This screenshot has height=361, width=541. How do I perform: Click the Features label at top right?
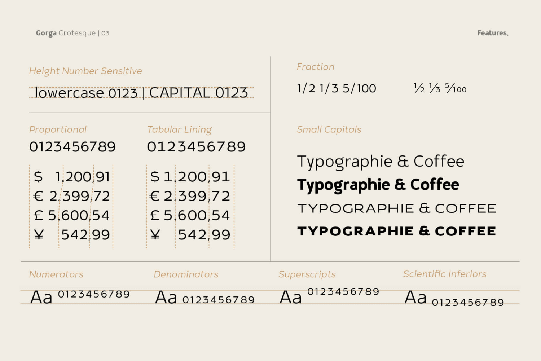(x=492, y=33)
